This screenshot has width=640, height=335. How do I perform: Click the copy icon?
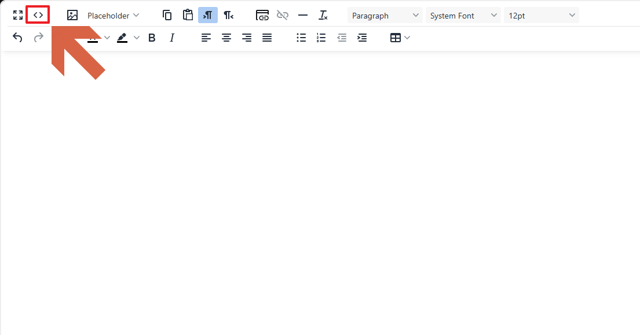[x=167, y=16]
